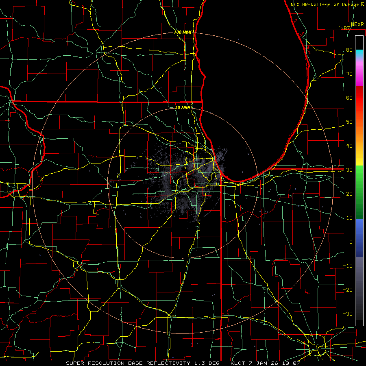Click the NEXR text near the legend
This screenshot has height=366, width=366.
click(357, 24)
